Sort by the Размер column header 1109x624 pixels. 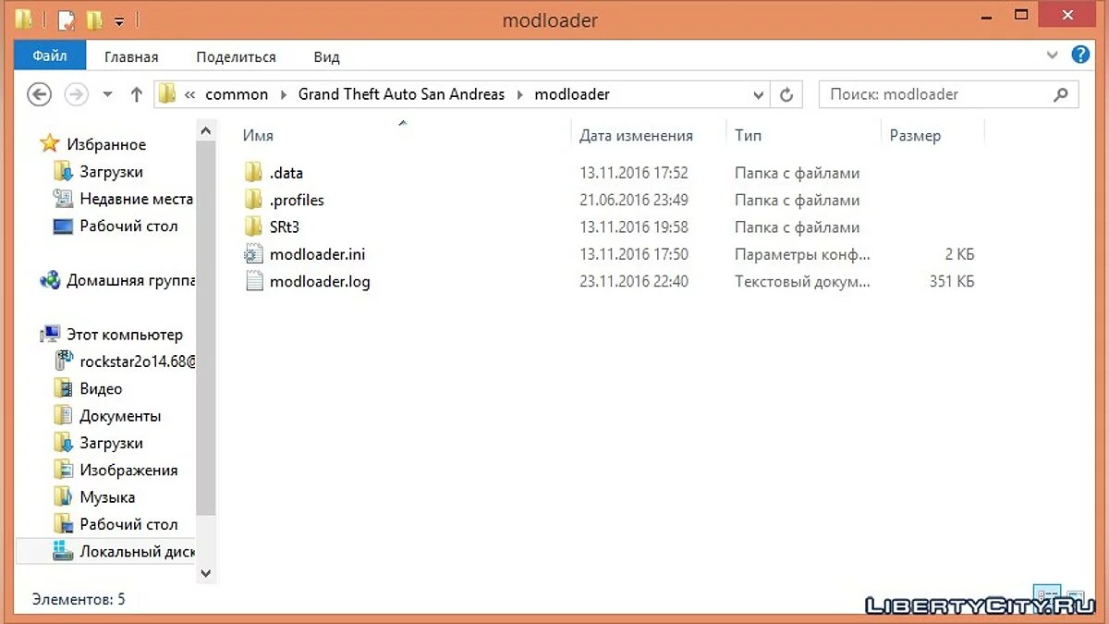(x=915, y=135)
